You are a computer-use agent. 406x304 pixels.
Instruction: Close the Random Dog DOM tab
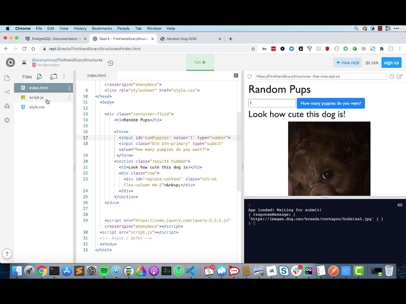pyautogui.click(x=220, y=39)
